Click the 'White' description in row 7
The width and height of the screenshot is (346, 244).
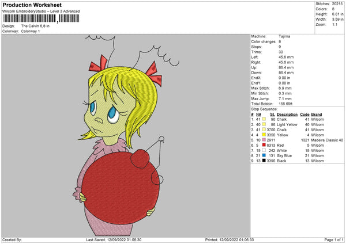coord(282,150)
